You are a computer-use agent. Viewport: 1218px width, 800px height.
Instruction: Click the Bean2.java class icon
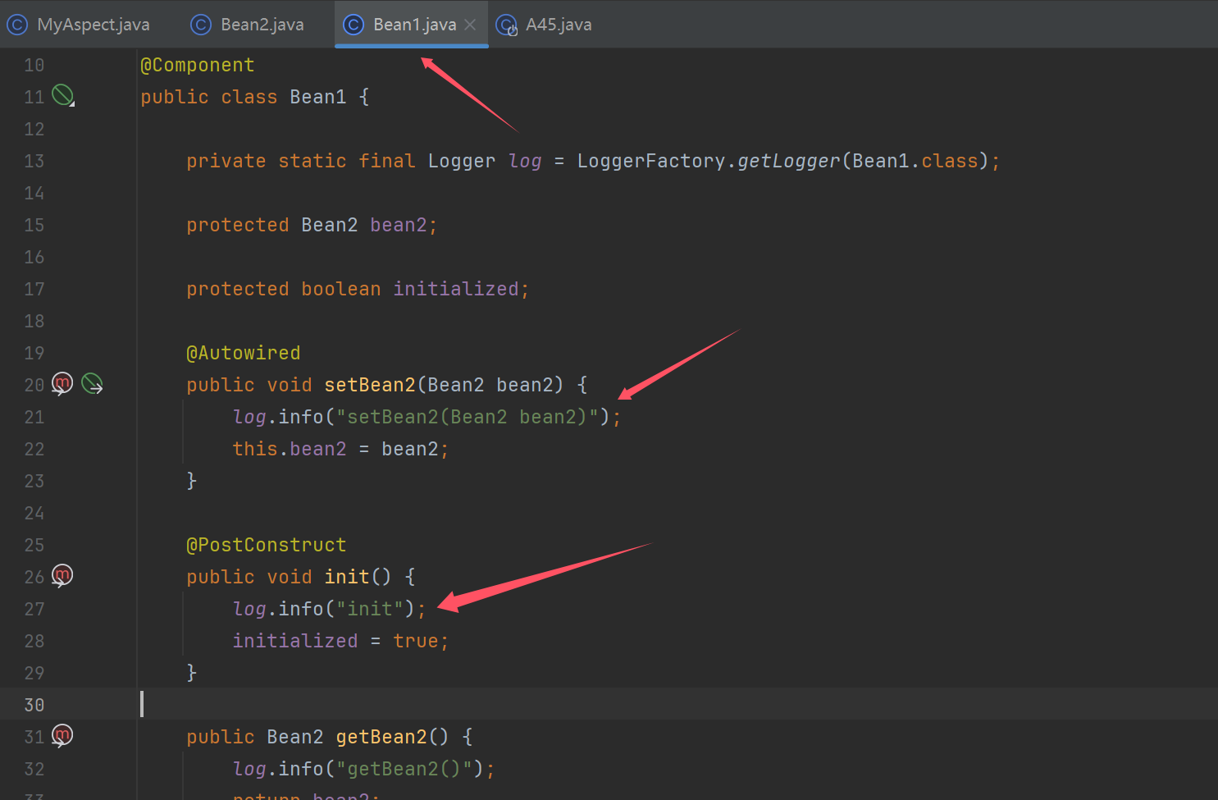click(201, 25)
